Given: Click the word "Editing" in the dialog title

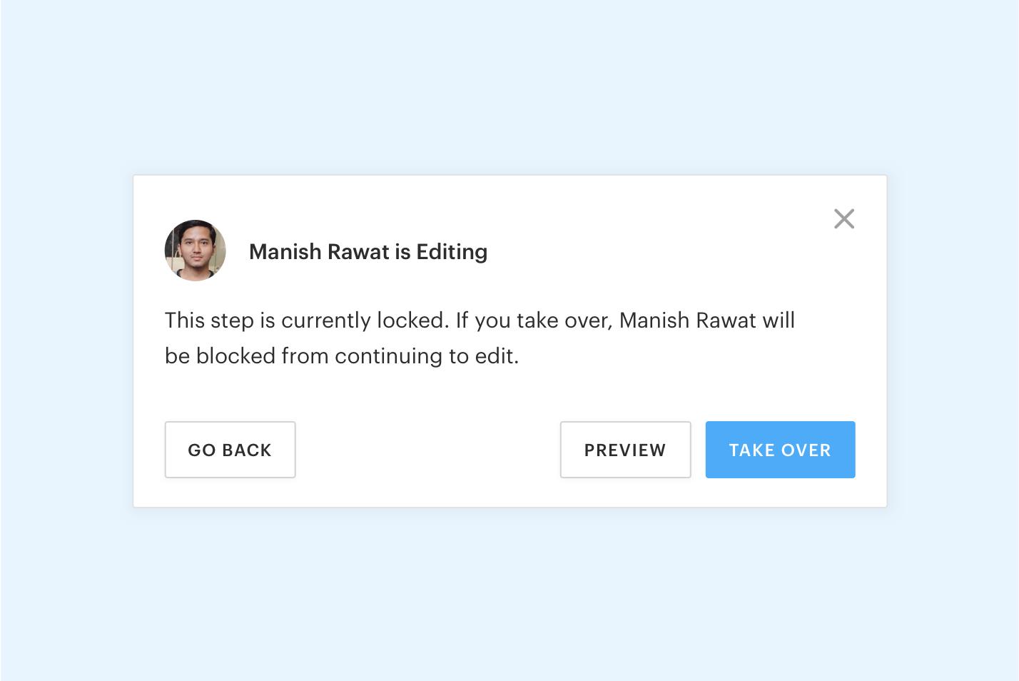Looking at the screenshot, I should pos(452,252).
